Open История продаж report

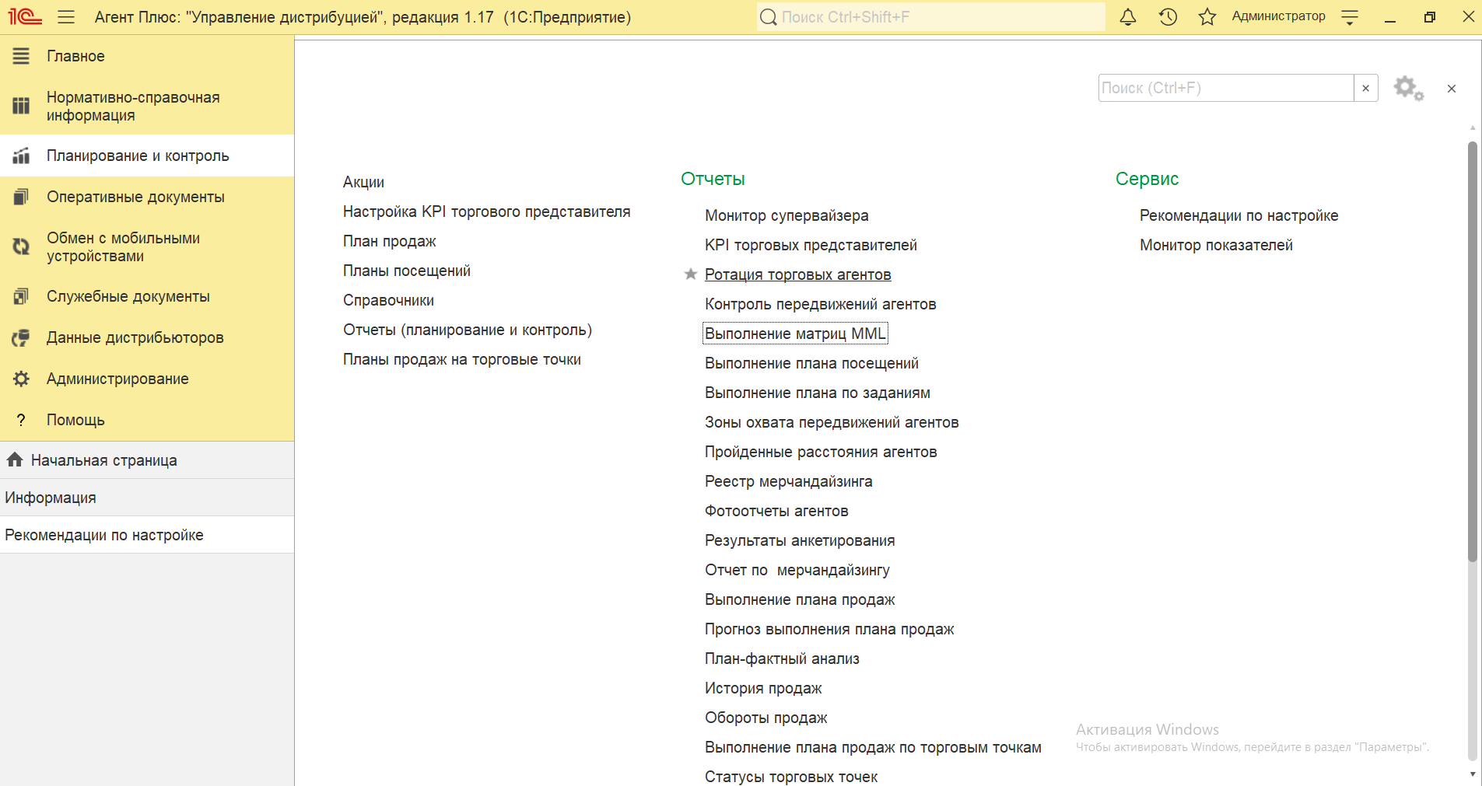763,688
